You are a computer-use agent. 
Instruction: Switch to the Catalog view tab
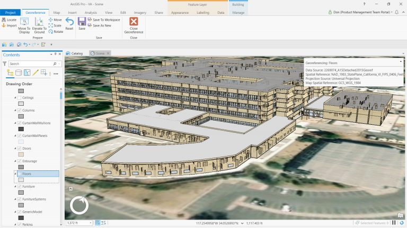75,53
